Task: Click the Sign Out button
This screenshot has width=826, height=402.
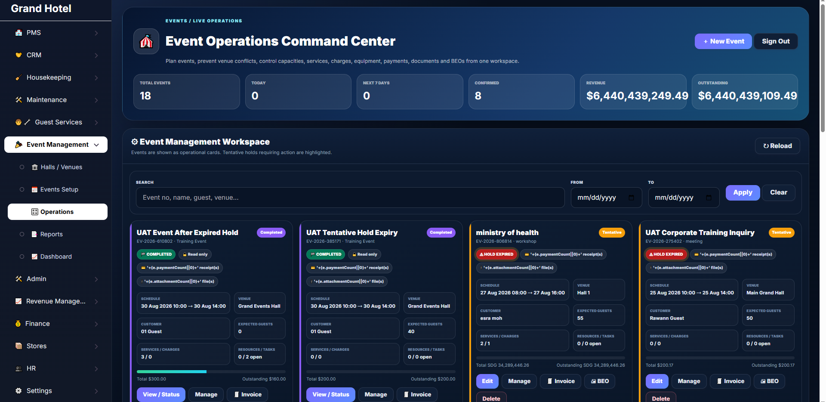Action: 776,41
